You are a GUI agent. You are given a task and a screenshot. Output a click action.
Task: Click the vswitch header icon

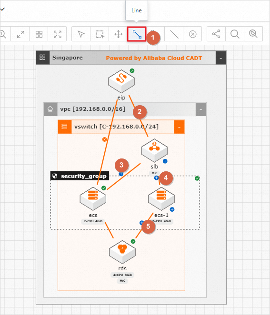click(x=65, y=127)
